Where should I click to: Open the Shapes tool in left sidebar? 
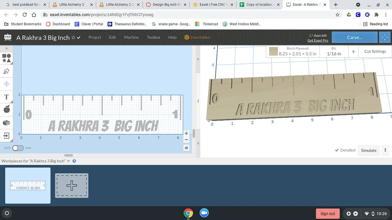pos(7,58)
